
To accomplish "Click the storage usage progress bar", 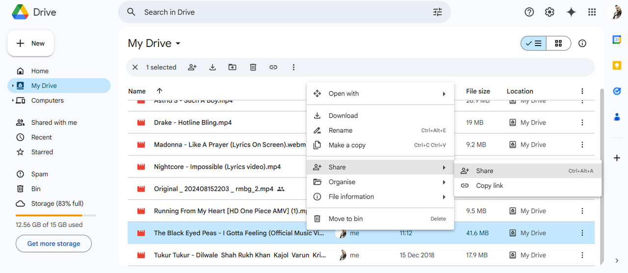I will point(56,215).
